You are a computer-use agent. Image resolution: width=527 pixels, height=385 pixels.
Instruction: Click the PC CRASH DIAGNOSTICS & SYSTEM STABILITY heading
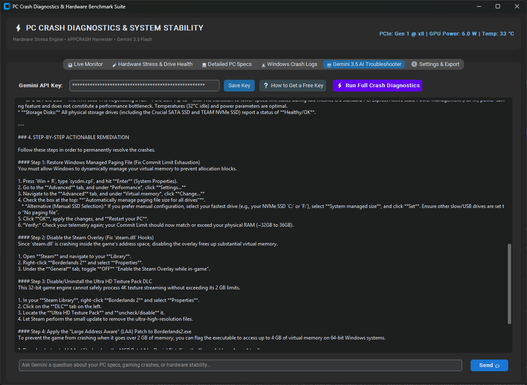(x=114, y=28)
